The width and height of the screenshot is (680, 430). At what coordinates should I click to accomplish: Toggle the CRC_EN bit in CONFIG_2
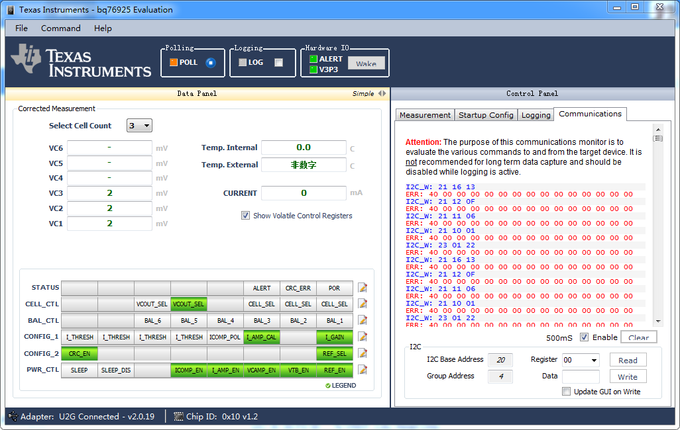(80, 354)
